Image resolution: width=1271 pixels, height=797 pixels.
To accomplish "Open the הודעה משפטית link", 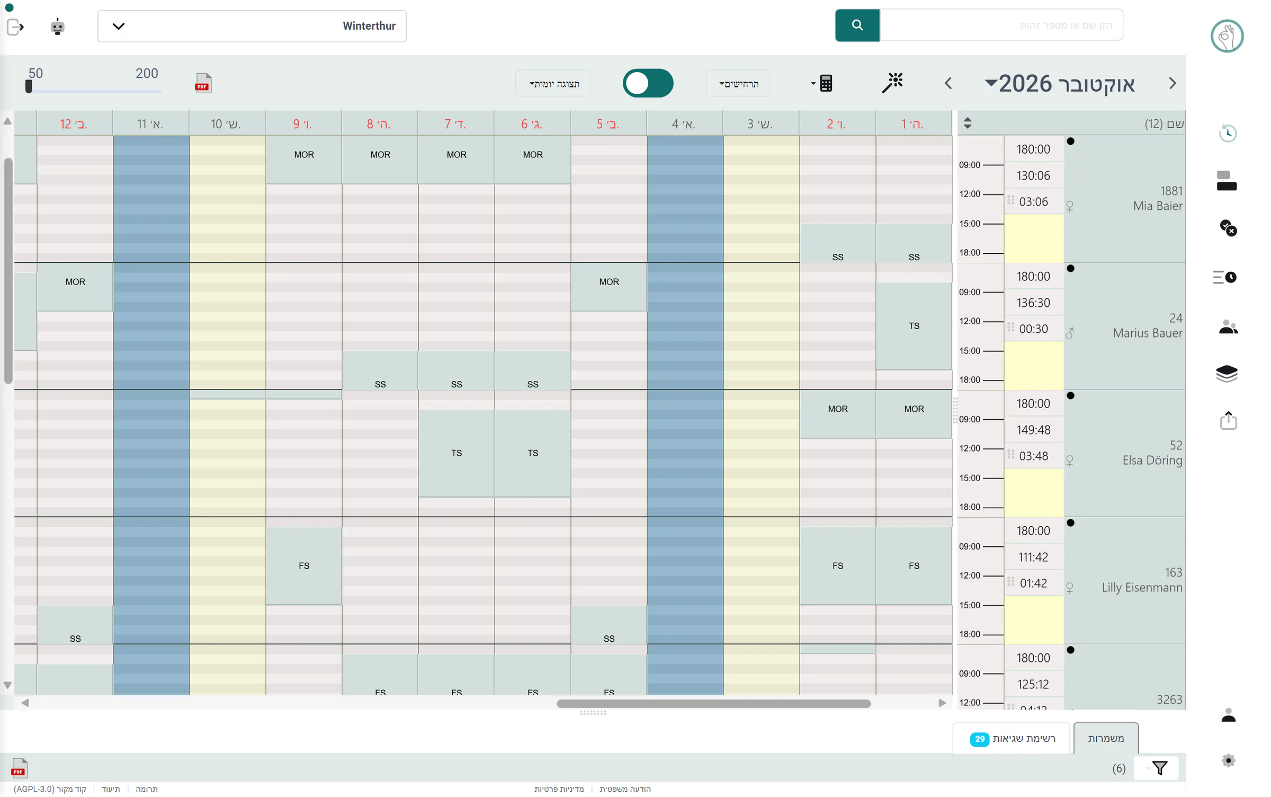I will [x=625, y=789].
